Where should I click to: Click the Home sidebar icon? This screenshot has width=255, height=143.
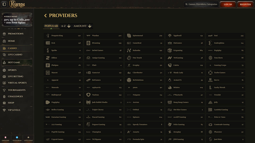(4, 41)
